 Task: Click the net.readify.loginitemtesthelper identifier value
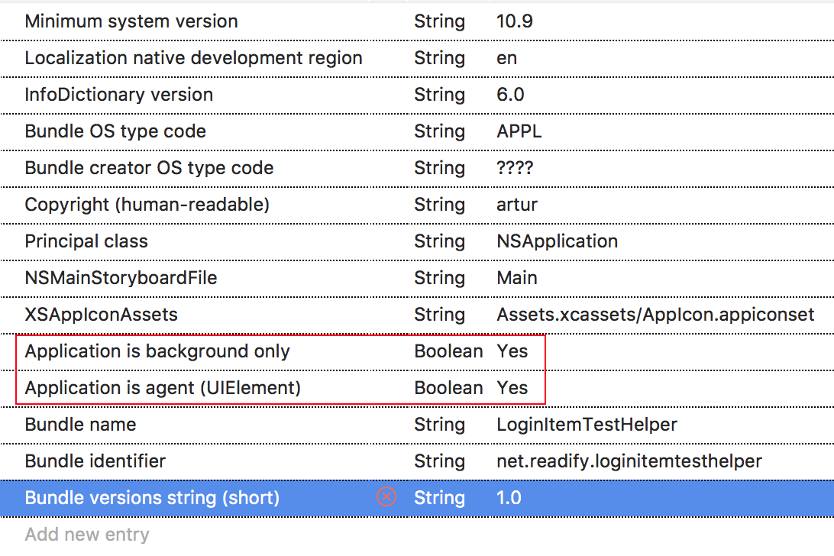click(629, 461)
